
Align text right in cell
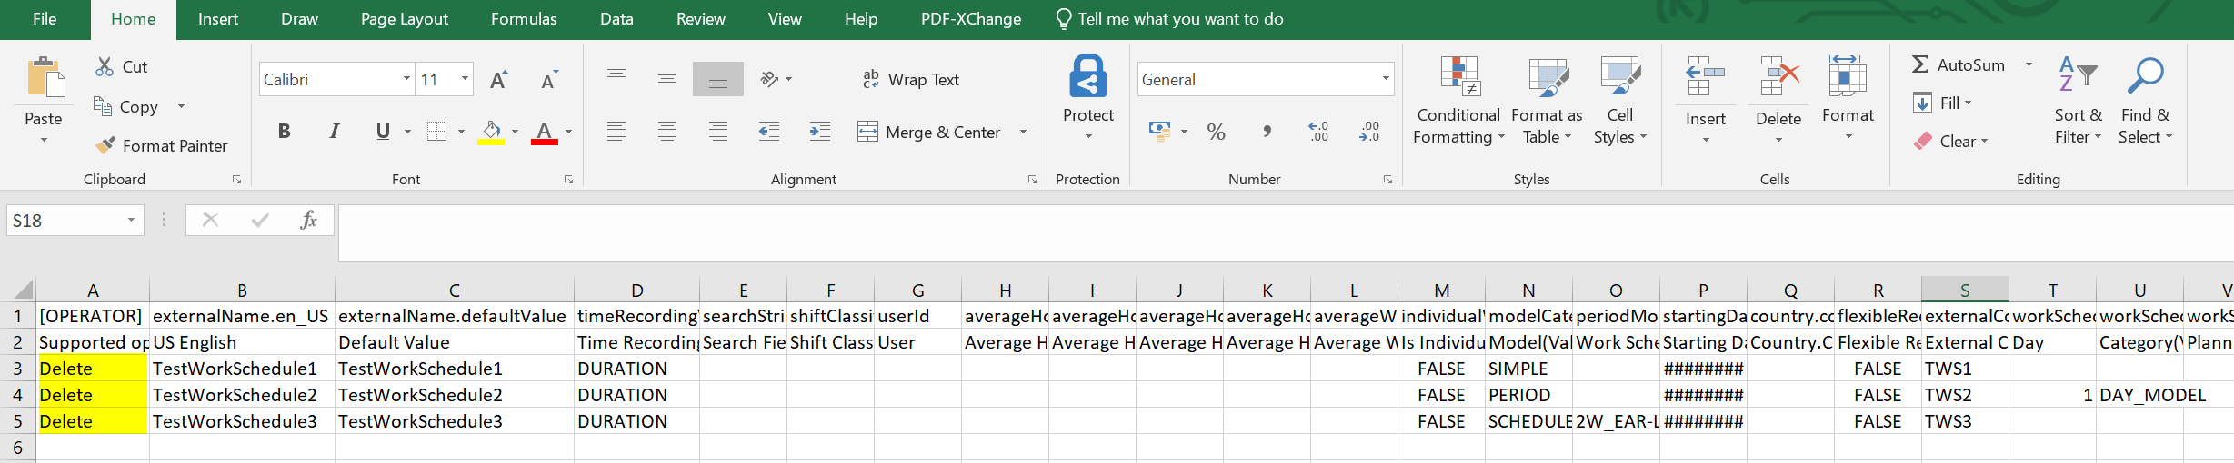718,132
